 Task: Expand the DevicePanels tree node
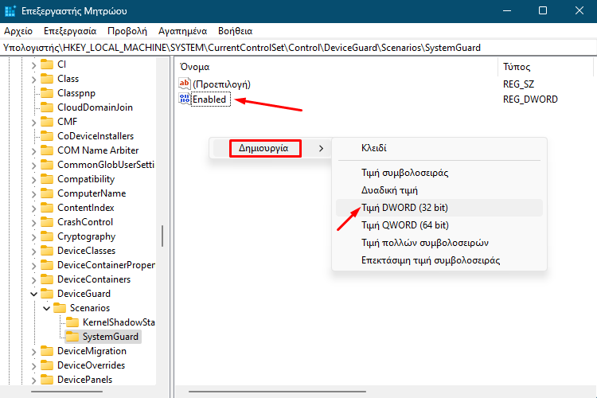(33, 380)
